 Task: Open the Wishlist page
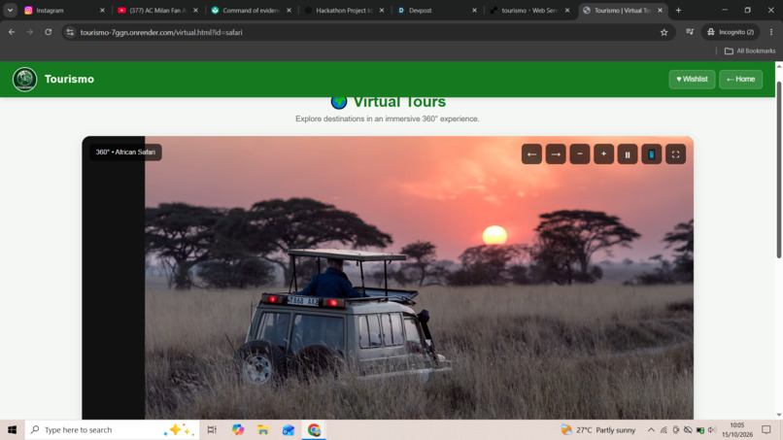tap(692, 79)
